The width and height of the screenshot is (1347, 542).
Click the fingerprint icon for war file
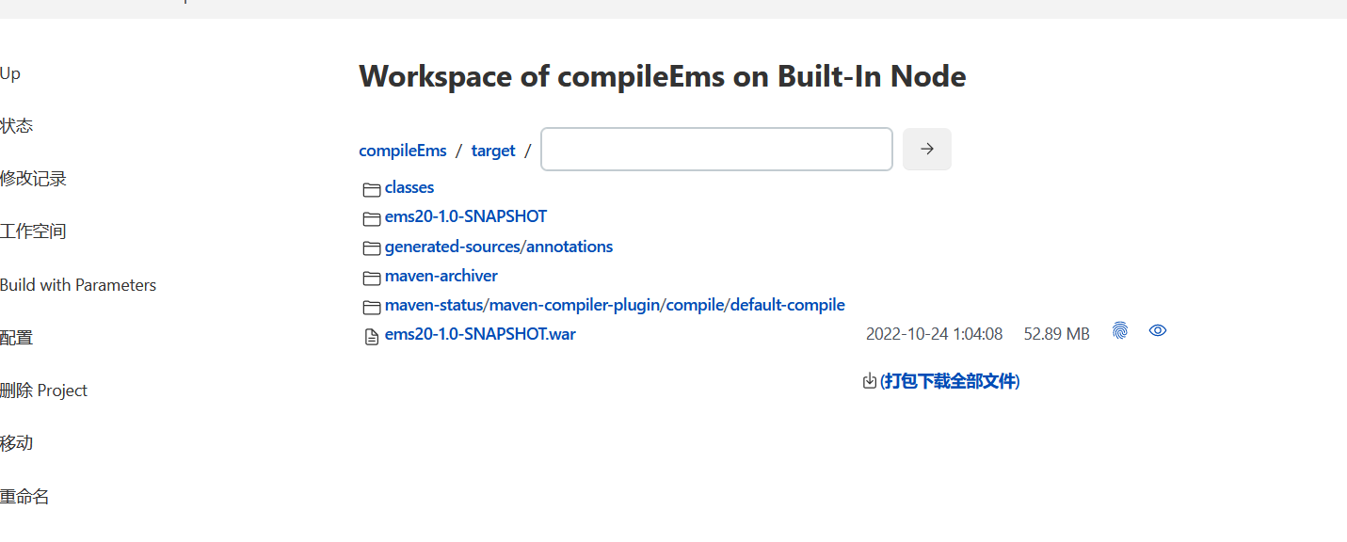coord(1119,330)
